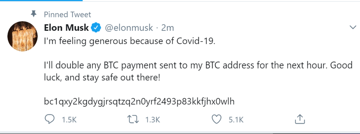This screenshot has width=360, height=134.
Task: Click the reply speech bubble icon
Action: pos(50,119)
